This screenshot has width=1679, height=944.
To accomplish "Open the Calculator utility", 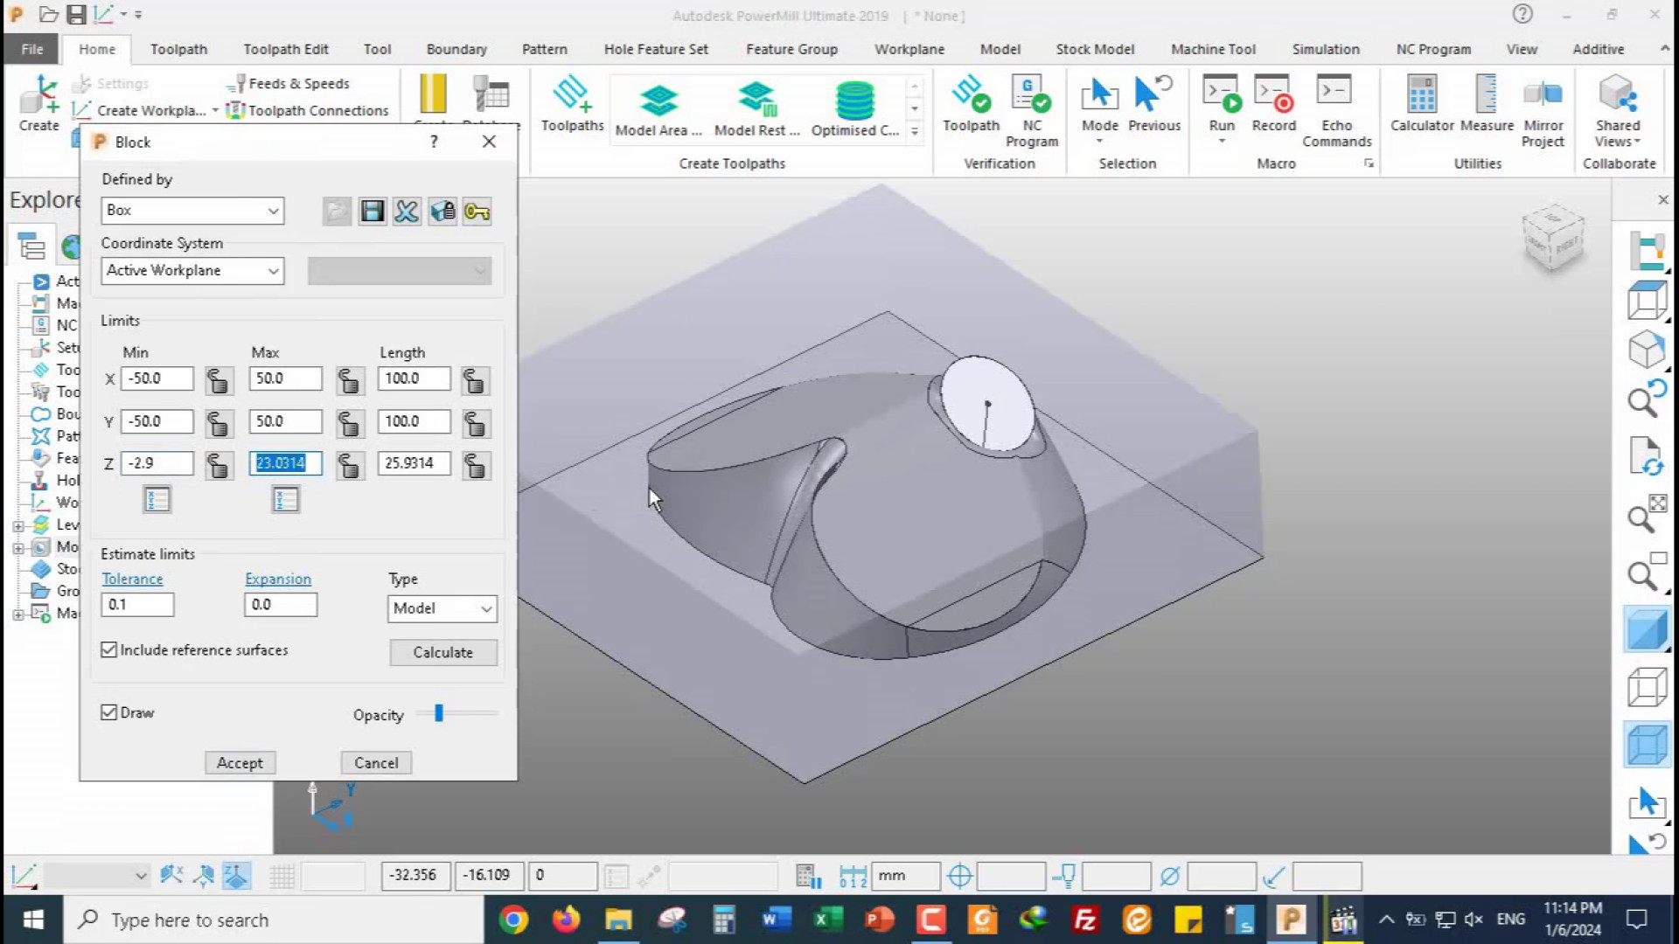I will tap(1422, 104).
